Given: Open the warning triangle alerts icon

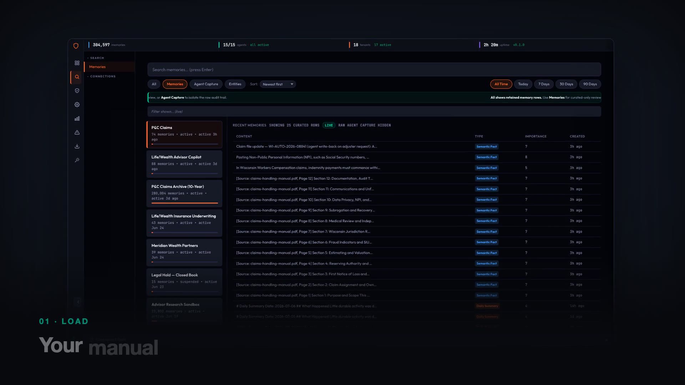Looking at the screenshot, I should [x=77, y=133].
